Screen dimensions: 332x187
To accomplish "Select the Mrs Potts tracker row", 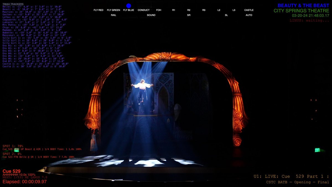I will click(33, 25).
